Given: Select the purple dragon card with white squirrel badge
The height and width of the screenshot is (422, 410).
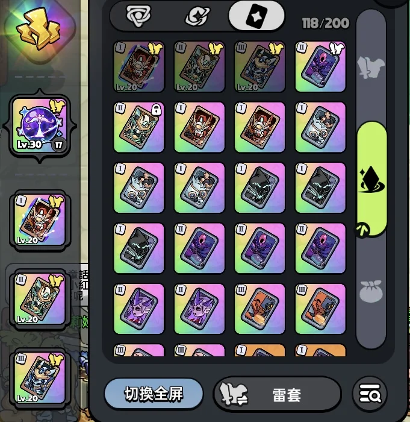Looking at the screenshot, I should (x=320, y=66).
